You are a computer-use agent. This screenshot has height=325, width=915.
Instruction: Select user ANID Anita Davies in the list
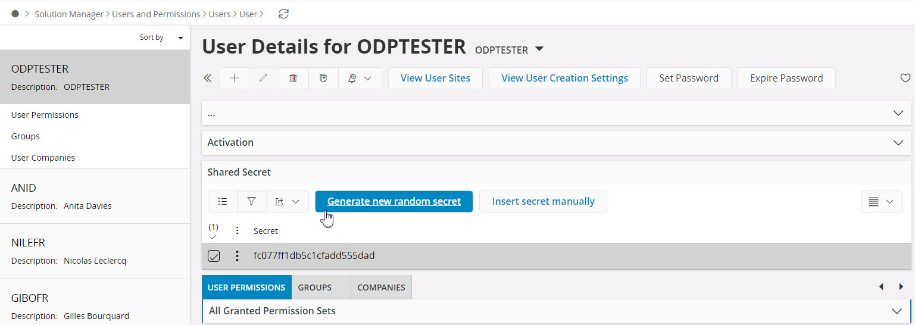click(x=95, y=196)
